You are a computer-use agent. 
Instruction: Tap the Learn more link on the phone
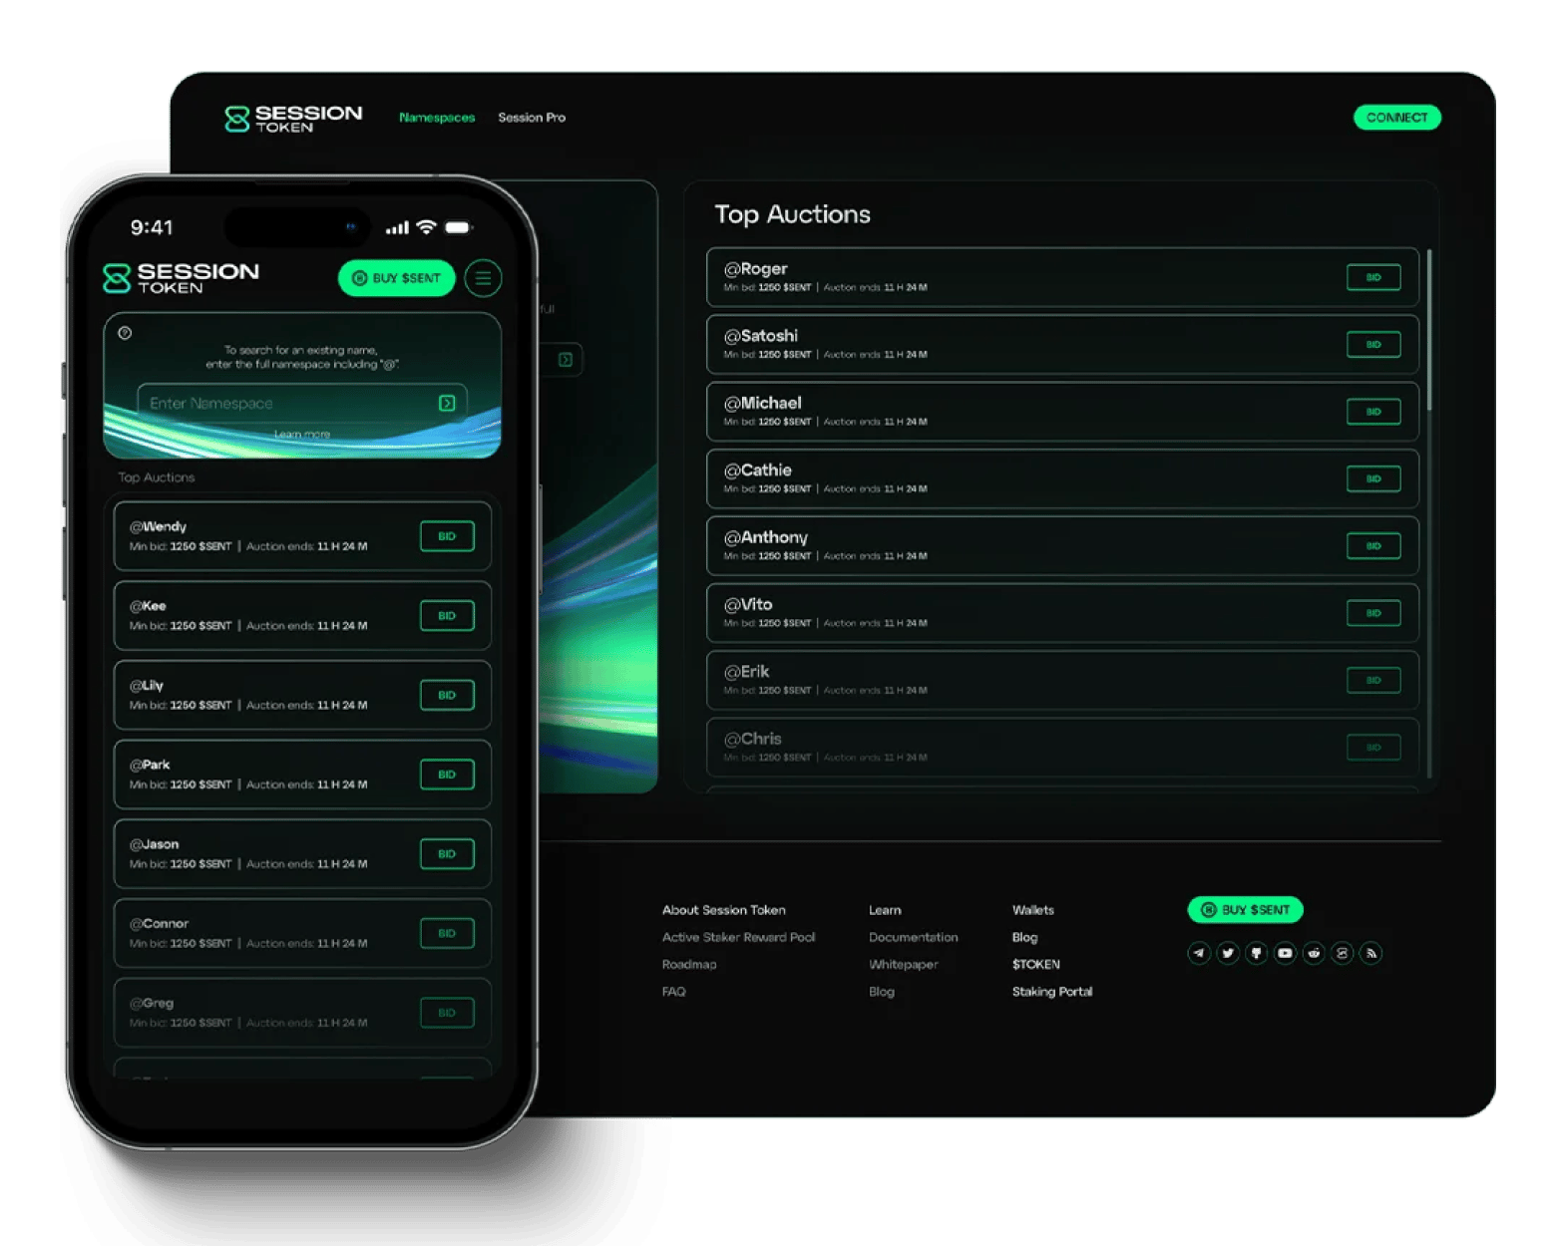[x=302, y=435]
